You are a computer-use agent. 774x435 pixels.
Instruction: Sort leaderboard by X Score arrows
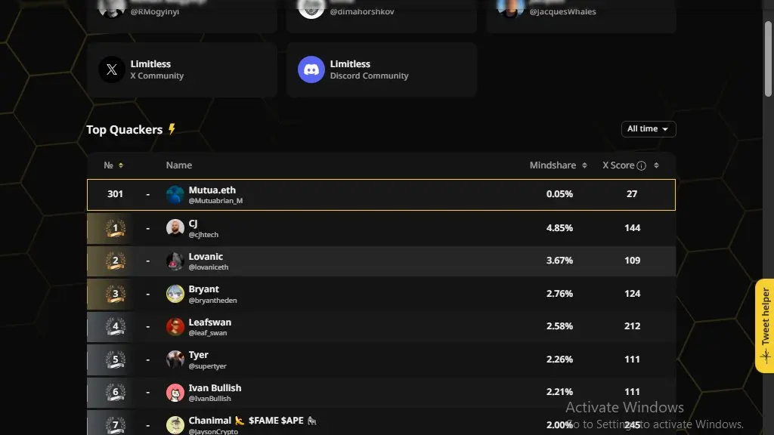pyautogui.click(x=656, y=165)
